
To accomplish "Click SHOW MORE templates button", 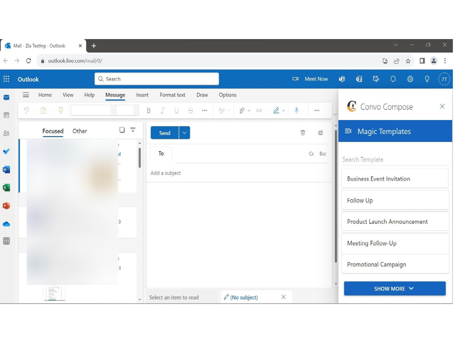I will [x=394, y=289].
